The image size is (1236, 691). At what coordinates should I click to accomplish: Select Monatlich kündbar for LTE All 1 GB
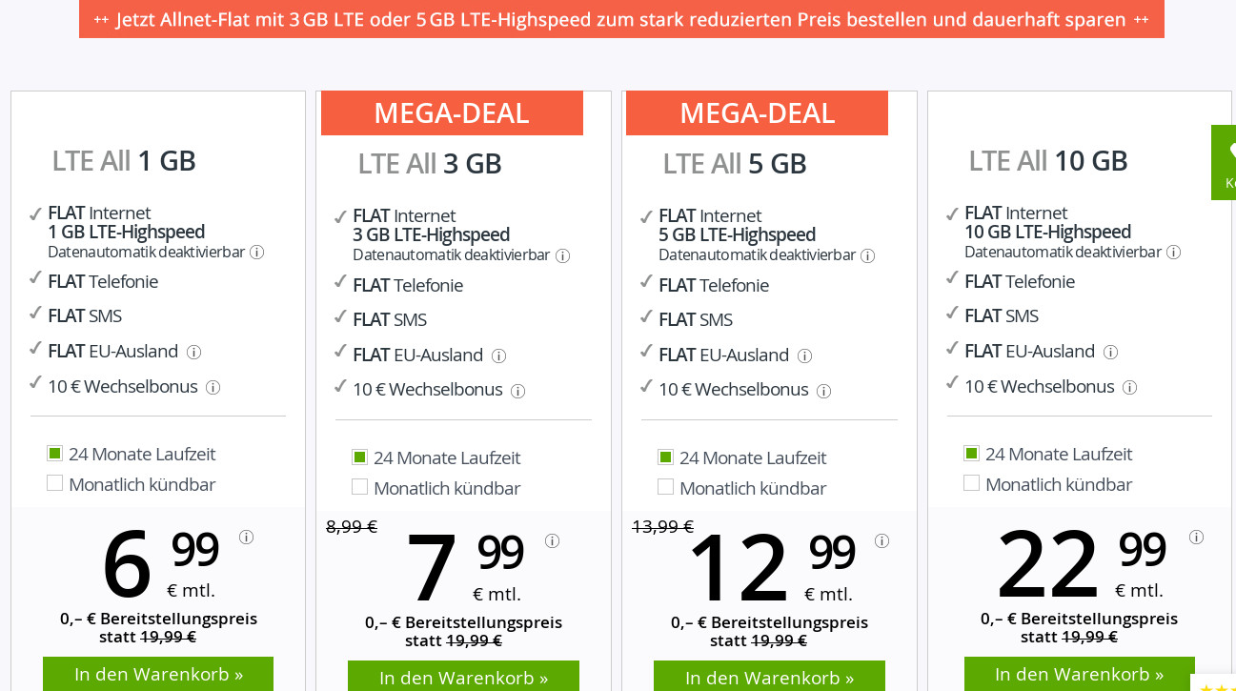(x=55, y=483)
